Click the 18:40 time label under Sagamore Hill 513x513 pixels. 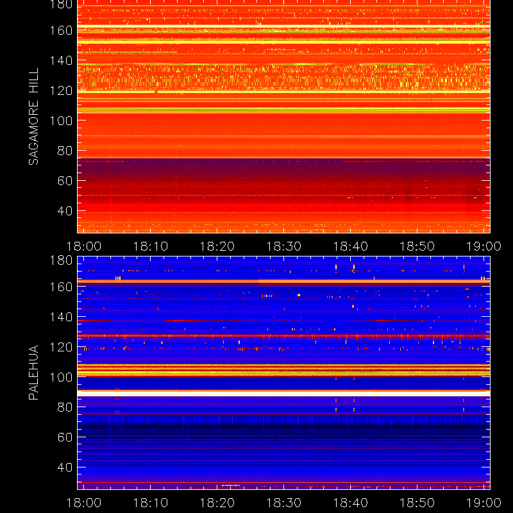click(351, 246)
